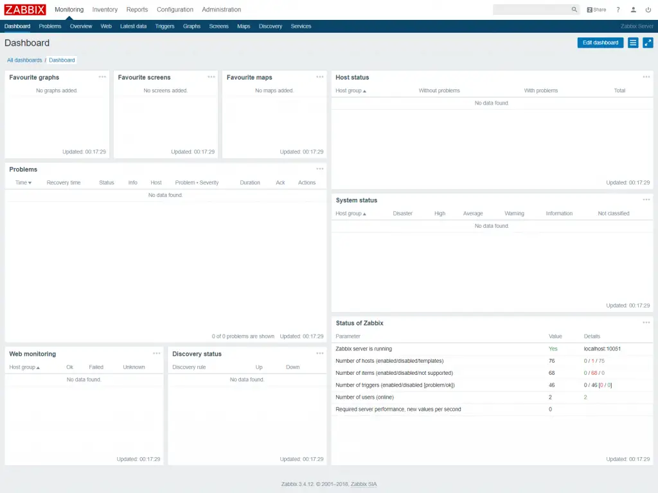This screenshot has width=658, height=493.
Task: Click the 'With problems' column header
Action: [541, 91]
